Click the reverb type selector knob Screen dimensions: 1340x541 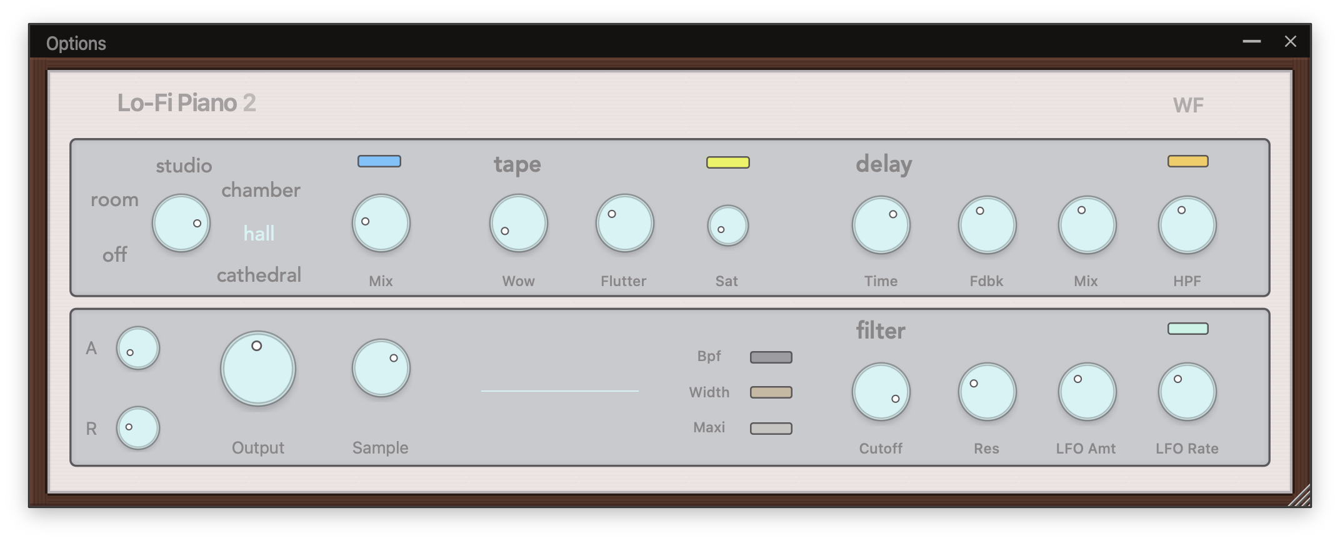click(x=181, y=223)
